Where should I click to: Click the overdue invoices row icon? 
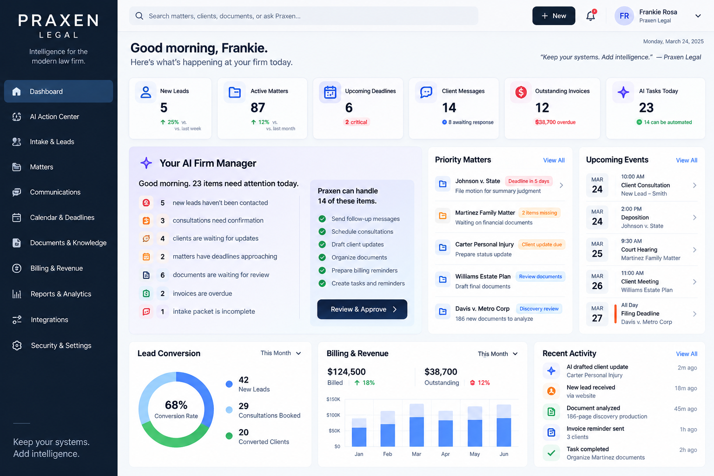pos(146,293)
